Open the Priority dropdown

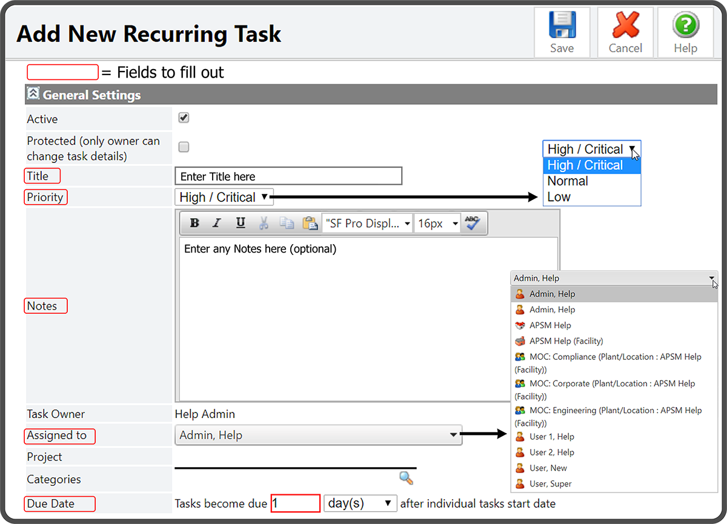(224, 197)
